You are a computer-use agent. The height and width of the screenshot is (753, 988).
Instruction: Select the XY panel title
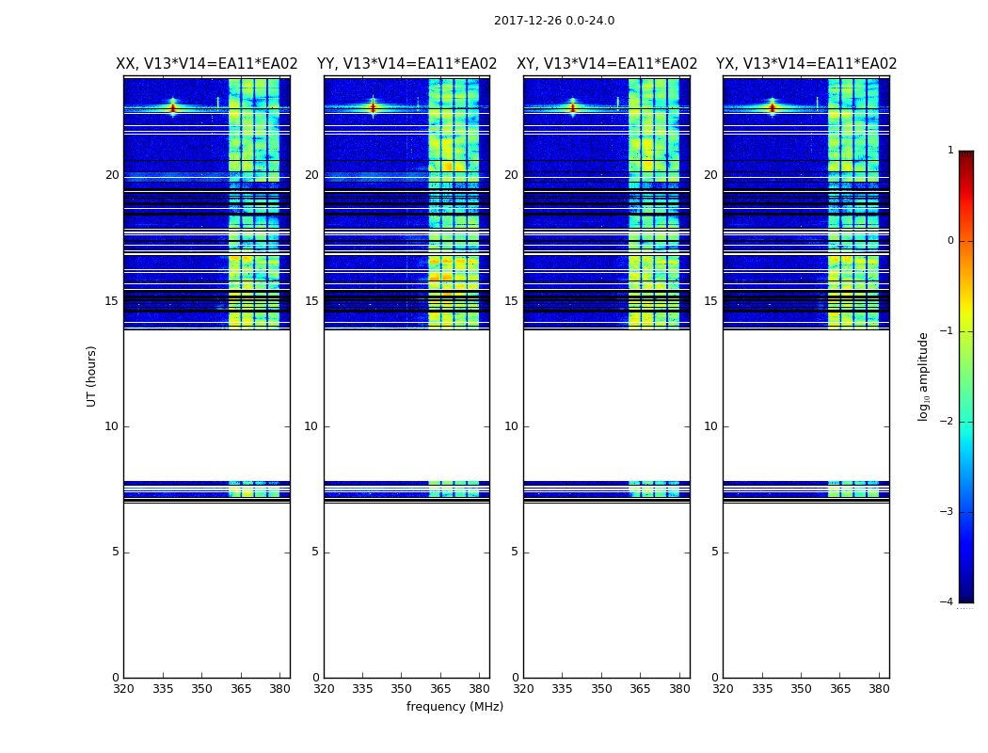pyautogui.click(x=607, y=64)
